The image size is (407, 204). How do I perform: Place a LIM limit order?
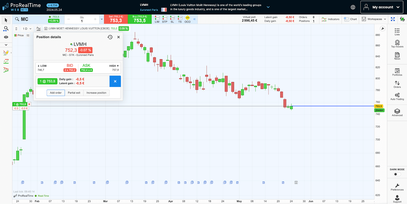157,19
